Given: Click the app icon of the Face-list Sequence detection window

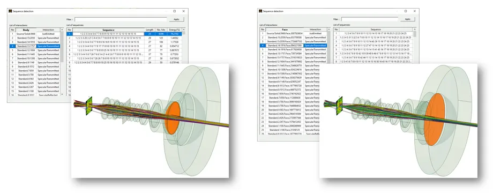Looking at the screenshot, I should pyautogui.click(x=260, y=11).
